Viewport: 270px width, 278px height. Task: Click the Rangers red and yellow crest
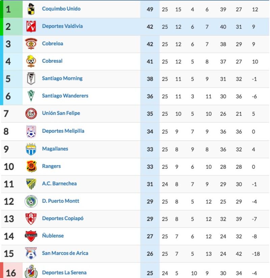(x=31, y=166)
